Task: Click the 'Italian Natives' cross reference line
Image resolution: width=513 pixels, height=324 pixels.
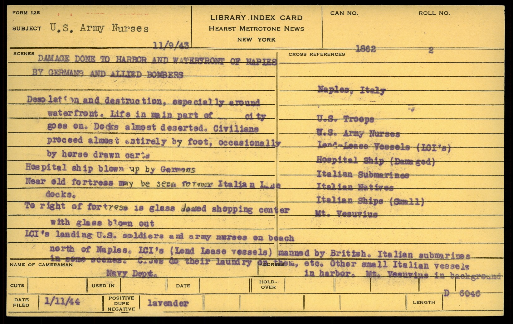Action: pos(355,187)
